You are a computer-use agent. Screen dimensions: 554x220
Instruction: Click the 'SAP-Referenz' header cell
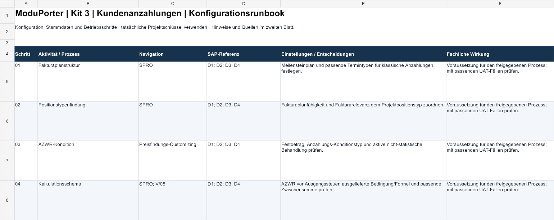tap(244, 54)
